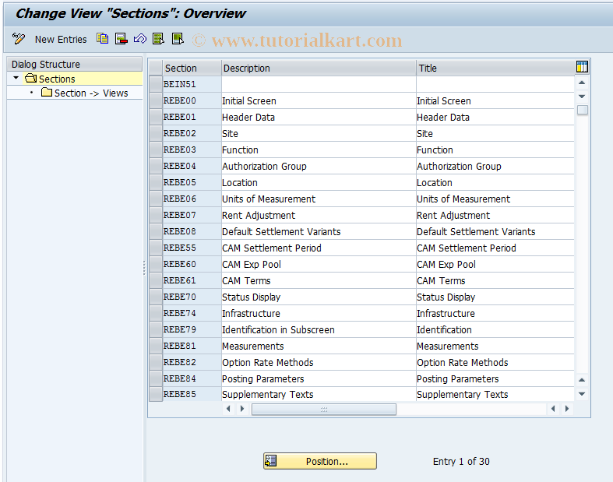613x482 pixels.
Task: Select row selector for REBE06
Action: tap(156, 199)
